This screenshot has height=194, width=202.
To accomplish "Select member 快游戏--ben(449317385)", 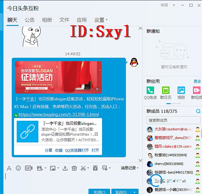I will pos(174,172).
